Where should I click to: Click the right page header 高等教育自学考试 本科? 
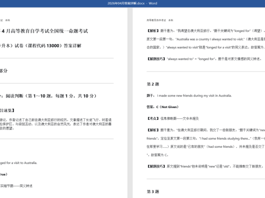coord(160,20)
